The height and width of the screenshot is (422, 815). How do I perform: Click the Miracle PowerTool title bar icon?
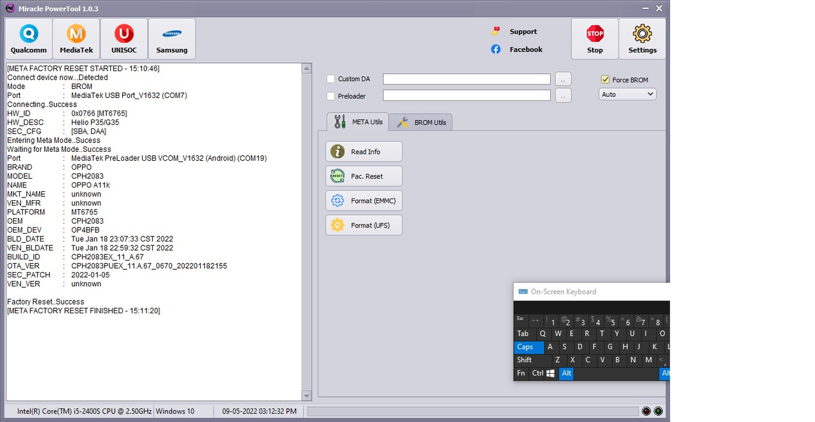[9, 8]
